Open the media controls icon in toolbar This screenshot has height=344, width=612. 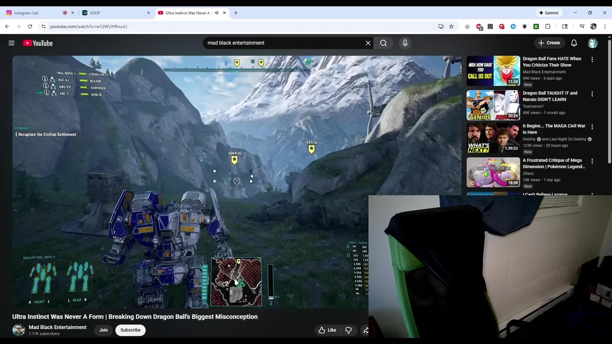click(582, 26)
